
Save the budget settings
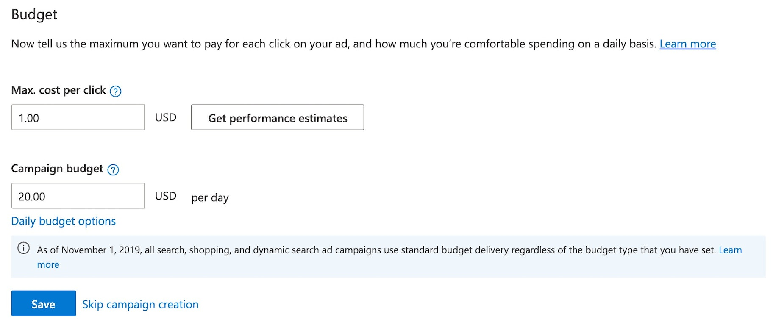click(x=44, y=303)
